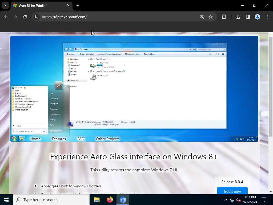Click the taskbar search box
The width and height of the screenshot is (273, 205).
[51, 200]
